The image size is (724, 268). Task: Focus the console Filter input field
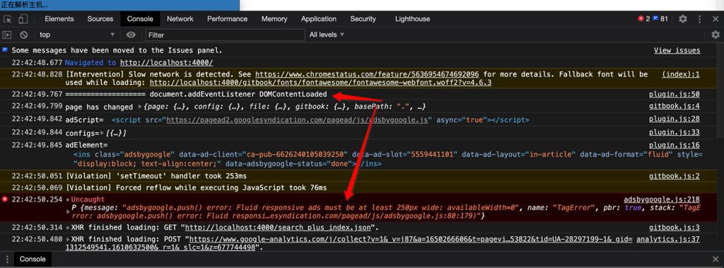[x=226, y=35]
